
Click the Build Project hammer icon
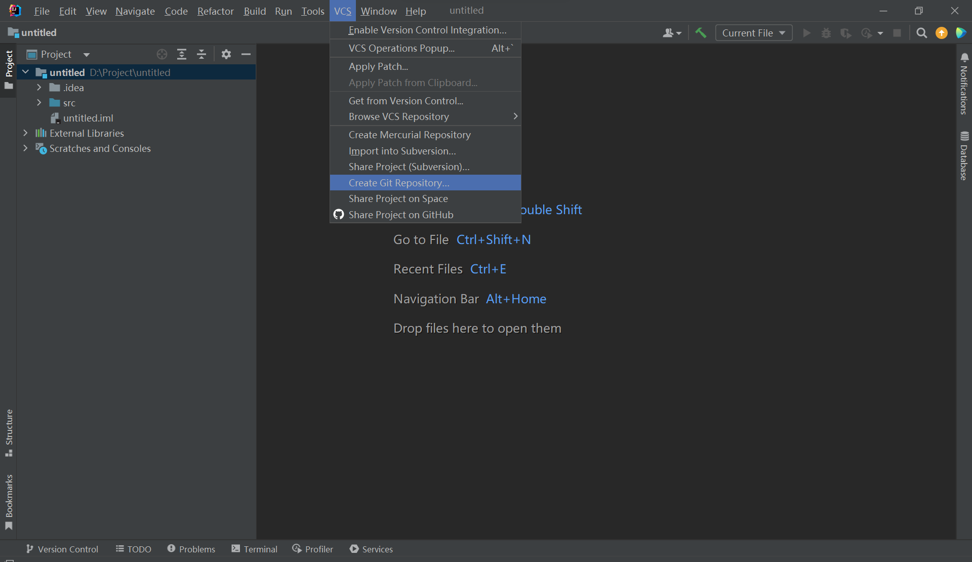701,33
